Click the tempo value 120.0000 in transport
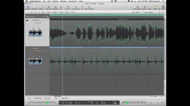The height and width of the screenshot is (106, 190). click(90, 102)
